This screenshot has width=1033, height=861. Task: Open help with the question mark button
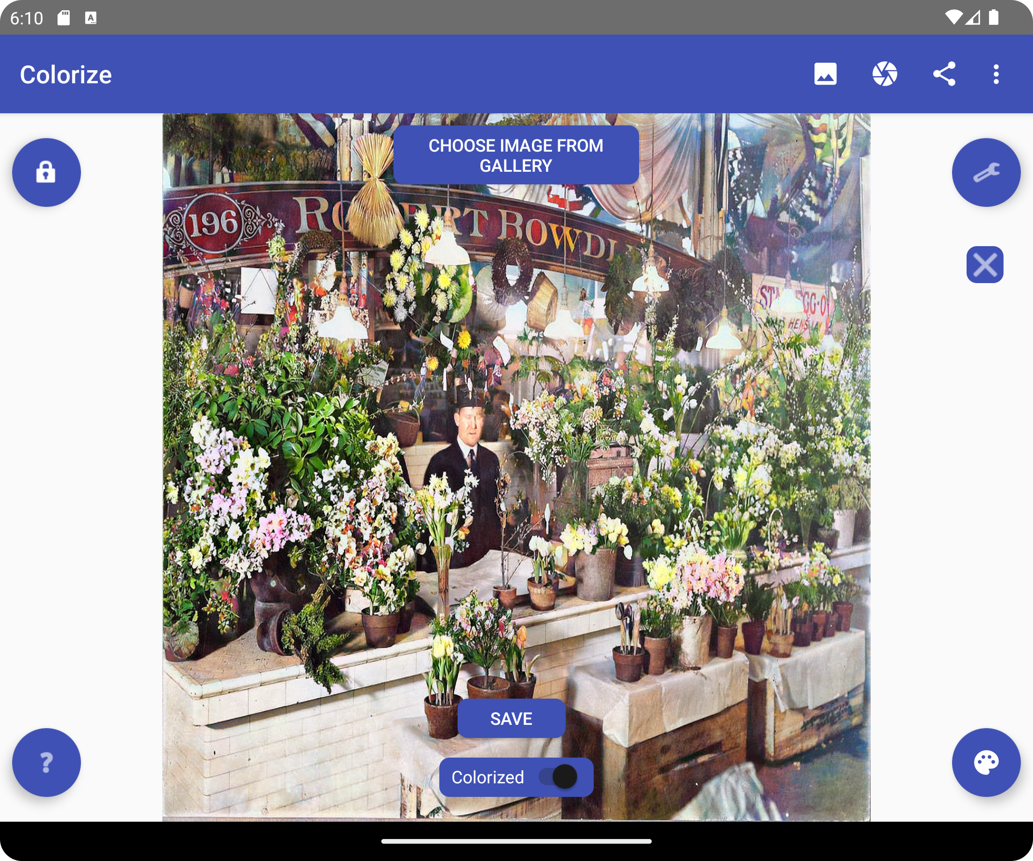pos(46,762)
